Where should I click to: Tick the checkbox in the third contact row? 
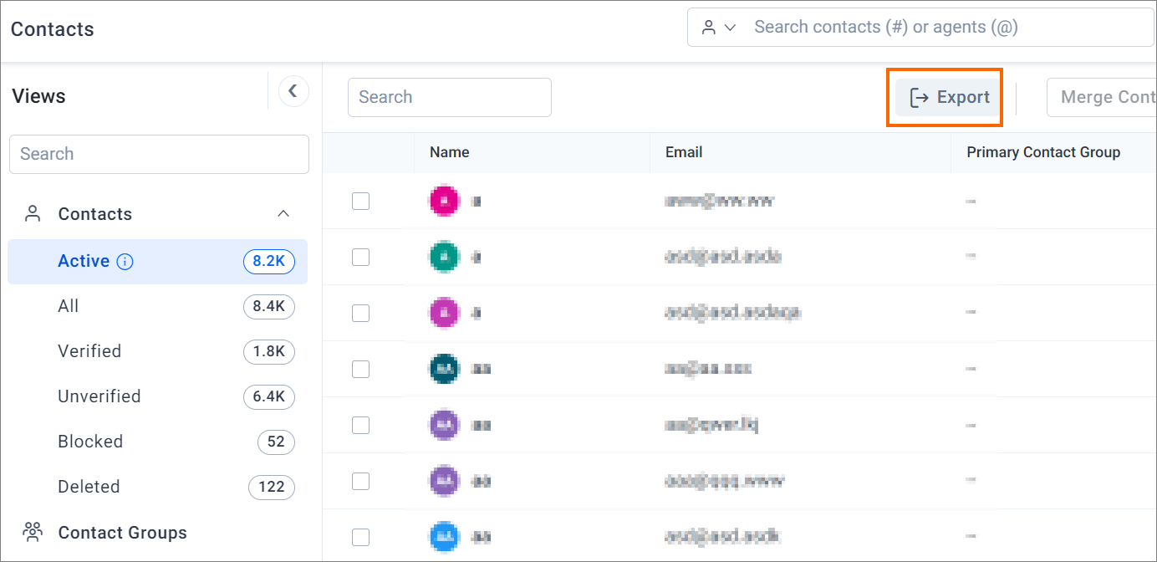tap(360, 313)
